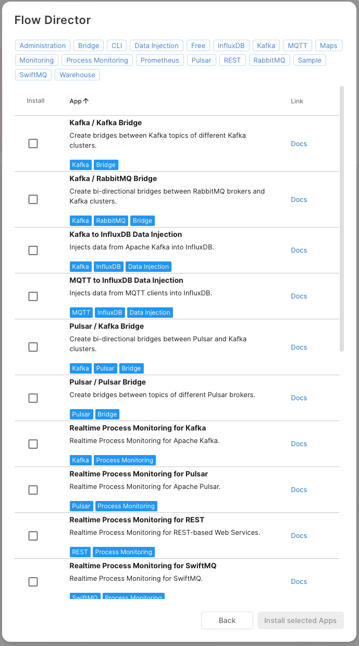Select the Warehouse filter tag
359x646 pixels.
pos(77,75)
